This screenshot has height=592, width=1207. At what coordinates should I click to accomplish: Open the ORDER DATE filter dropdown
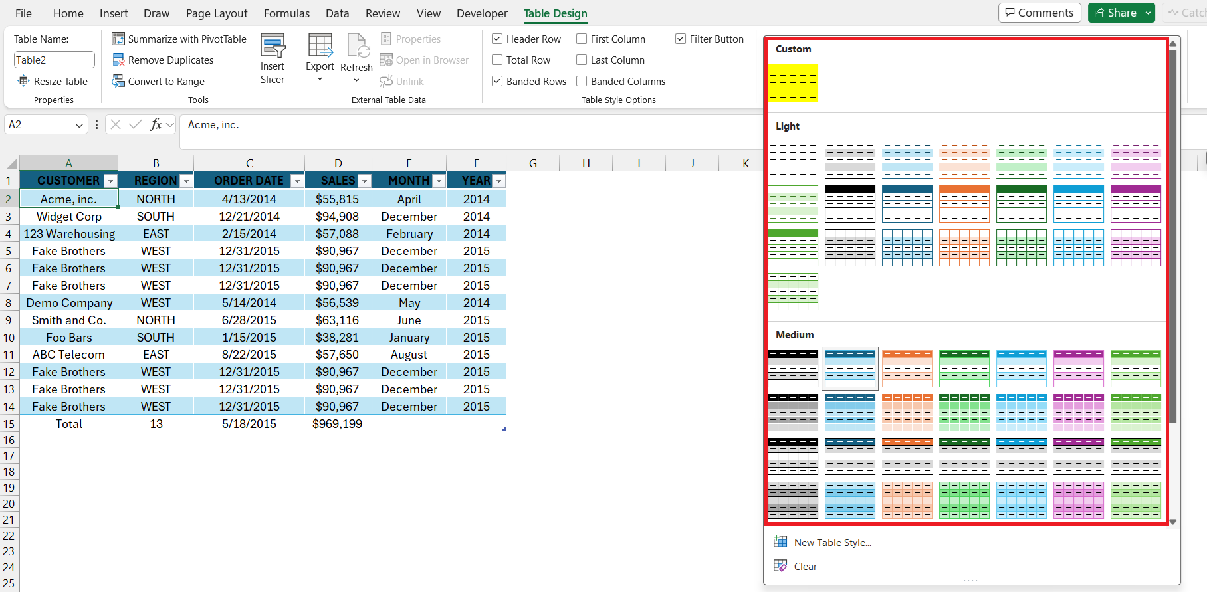tap(298, 181)
